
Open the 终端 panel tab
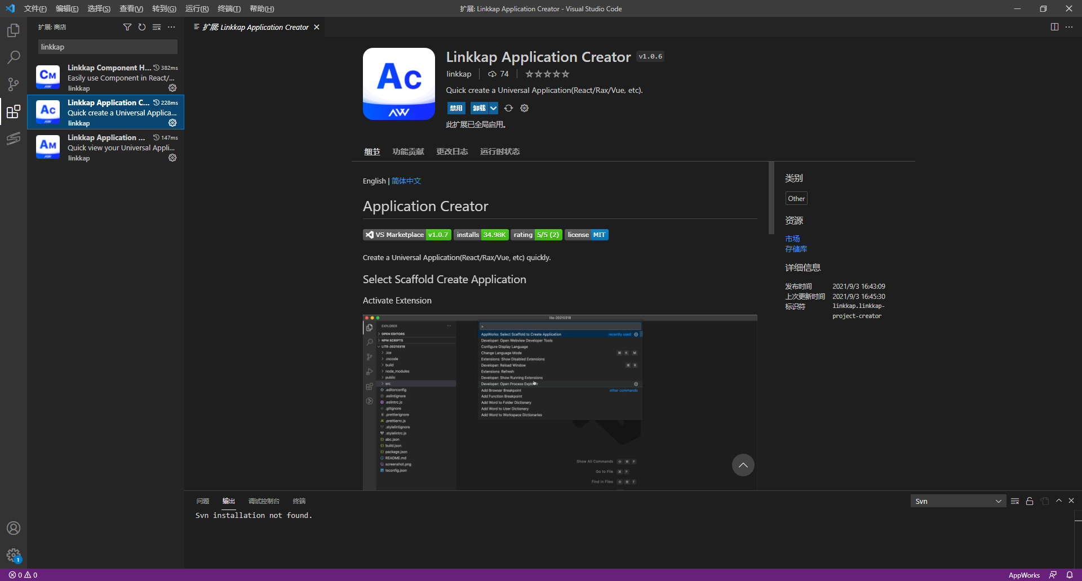click(299, 501)
